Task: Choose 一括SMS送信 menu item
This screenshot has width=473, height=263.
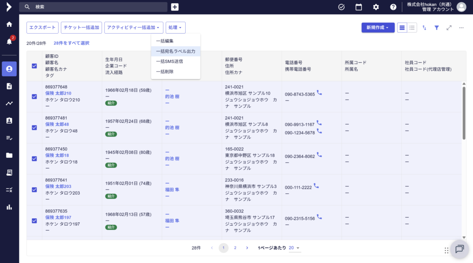Action: pyautogui.click(x=170, y=61)
